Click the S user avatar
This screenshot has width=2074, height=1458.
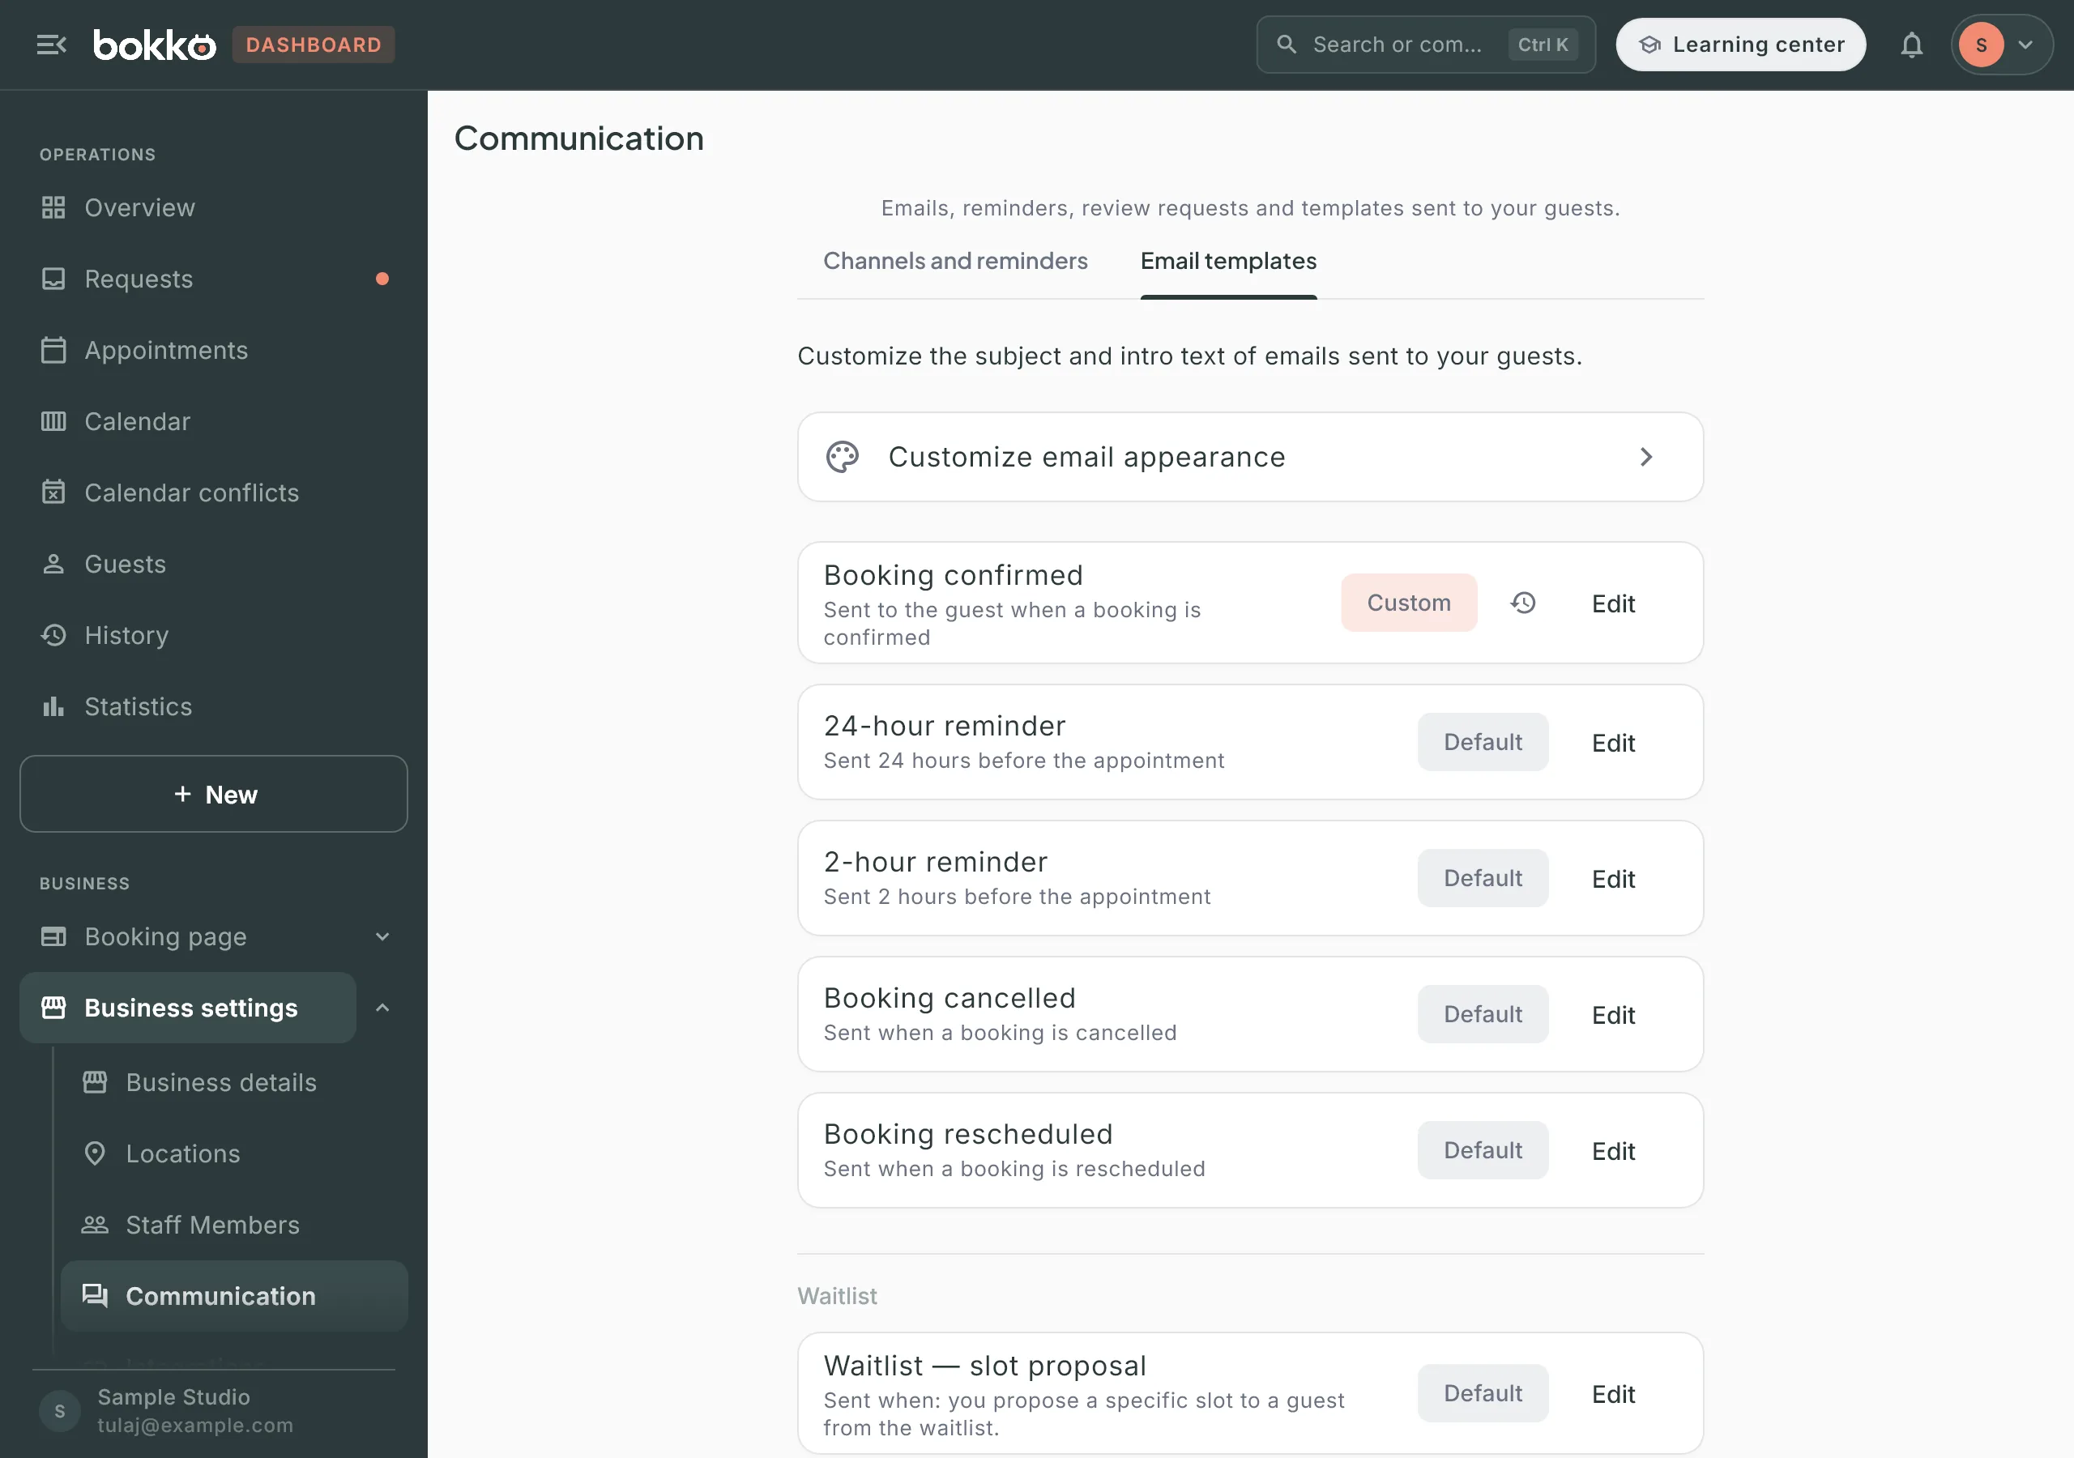(x=1981, y=45)
